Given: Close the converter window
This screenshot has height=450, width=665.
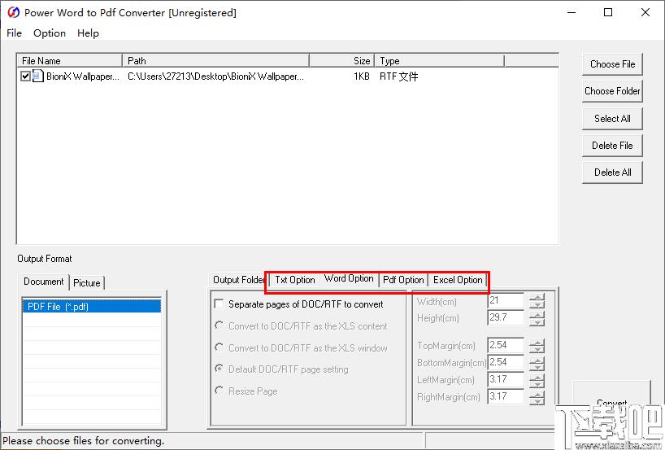Looking at the screenshot, I should [x=645, y=12].
